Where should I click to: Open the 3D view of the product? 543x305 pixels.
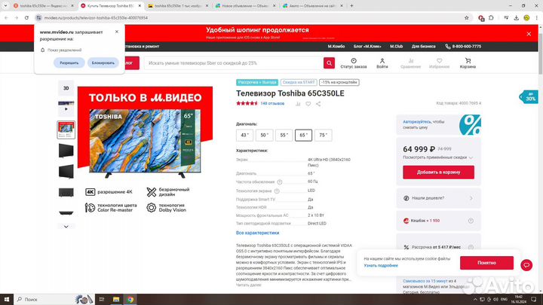point(66,88)
